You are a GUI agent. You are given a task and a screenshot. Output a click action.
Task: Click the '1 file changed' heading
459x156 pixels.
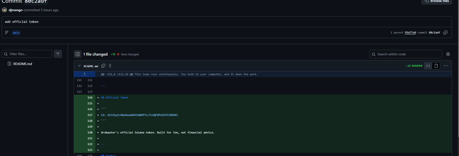coord(95,54)
